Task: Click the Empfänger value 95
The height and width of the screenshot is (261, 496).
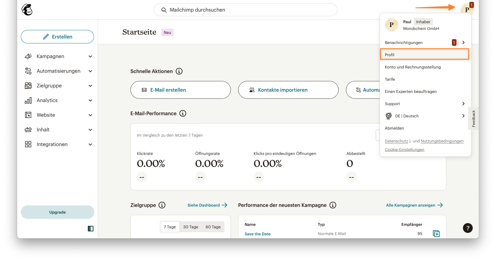Action: [420, 233]
